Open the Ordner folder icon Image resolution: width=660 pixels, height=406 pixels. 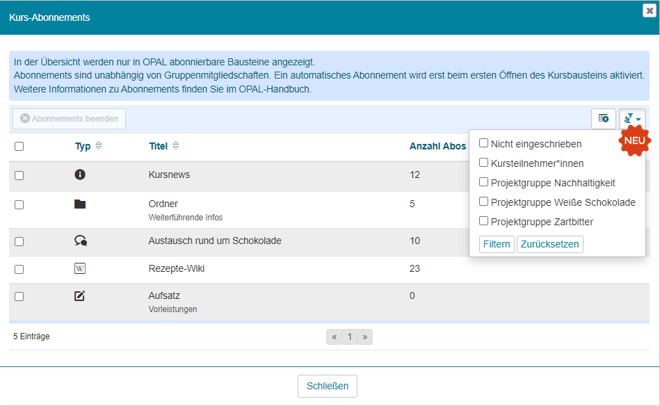coord(79,203)
